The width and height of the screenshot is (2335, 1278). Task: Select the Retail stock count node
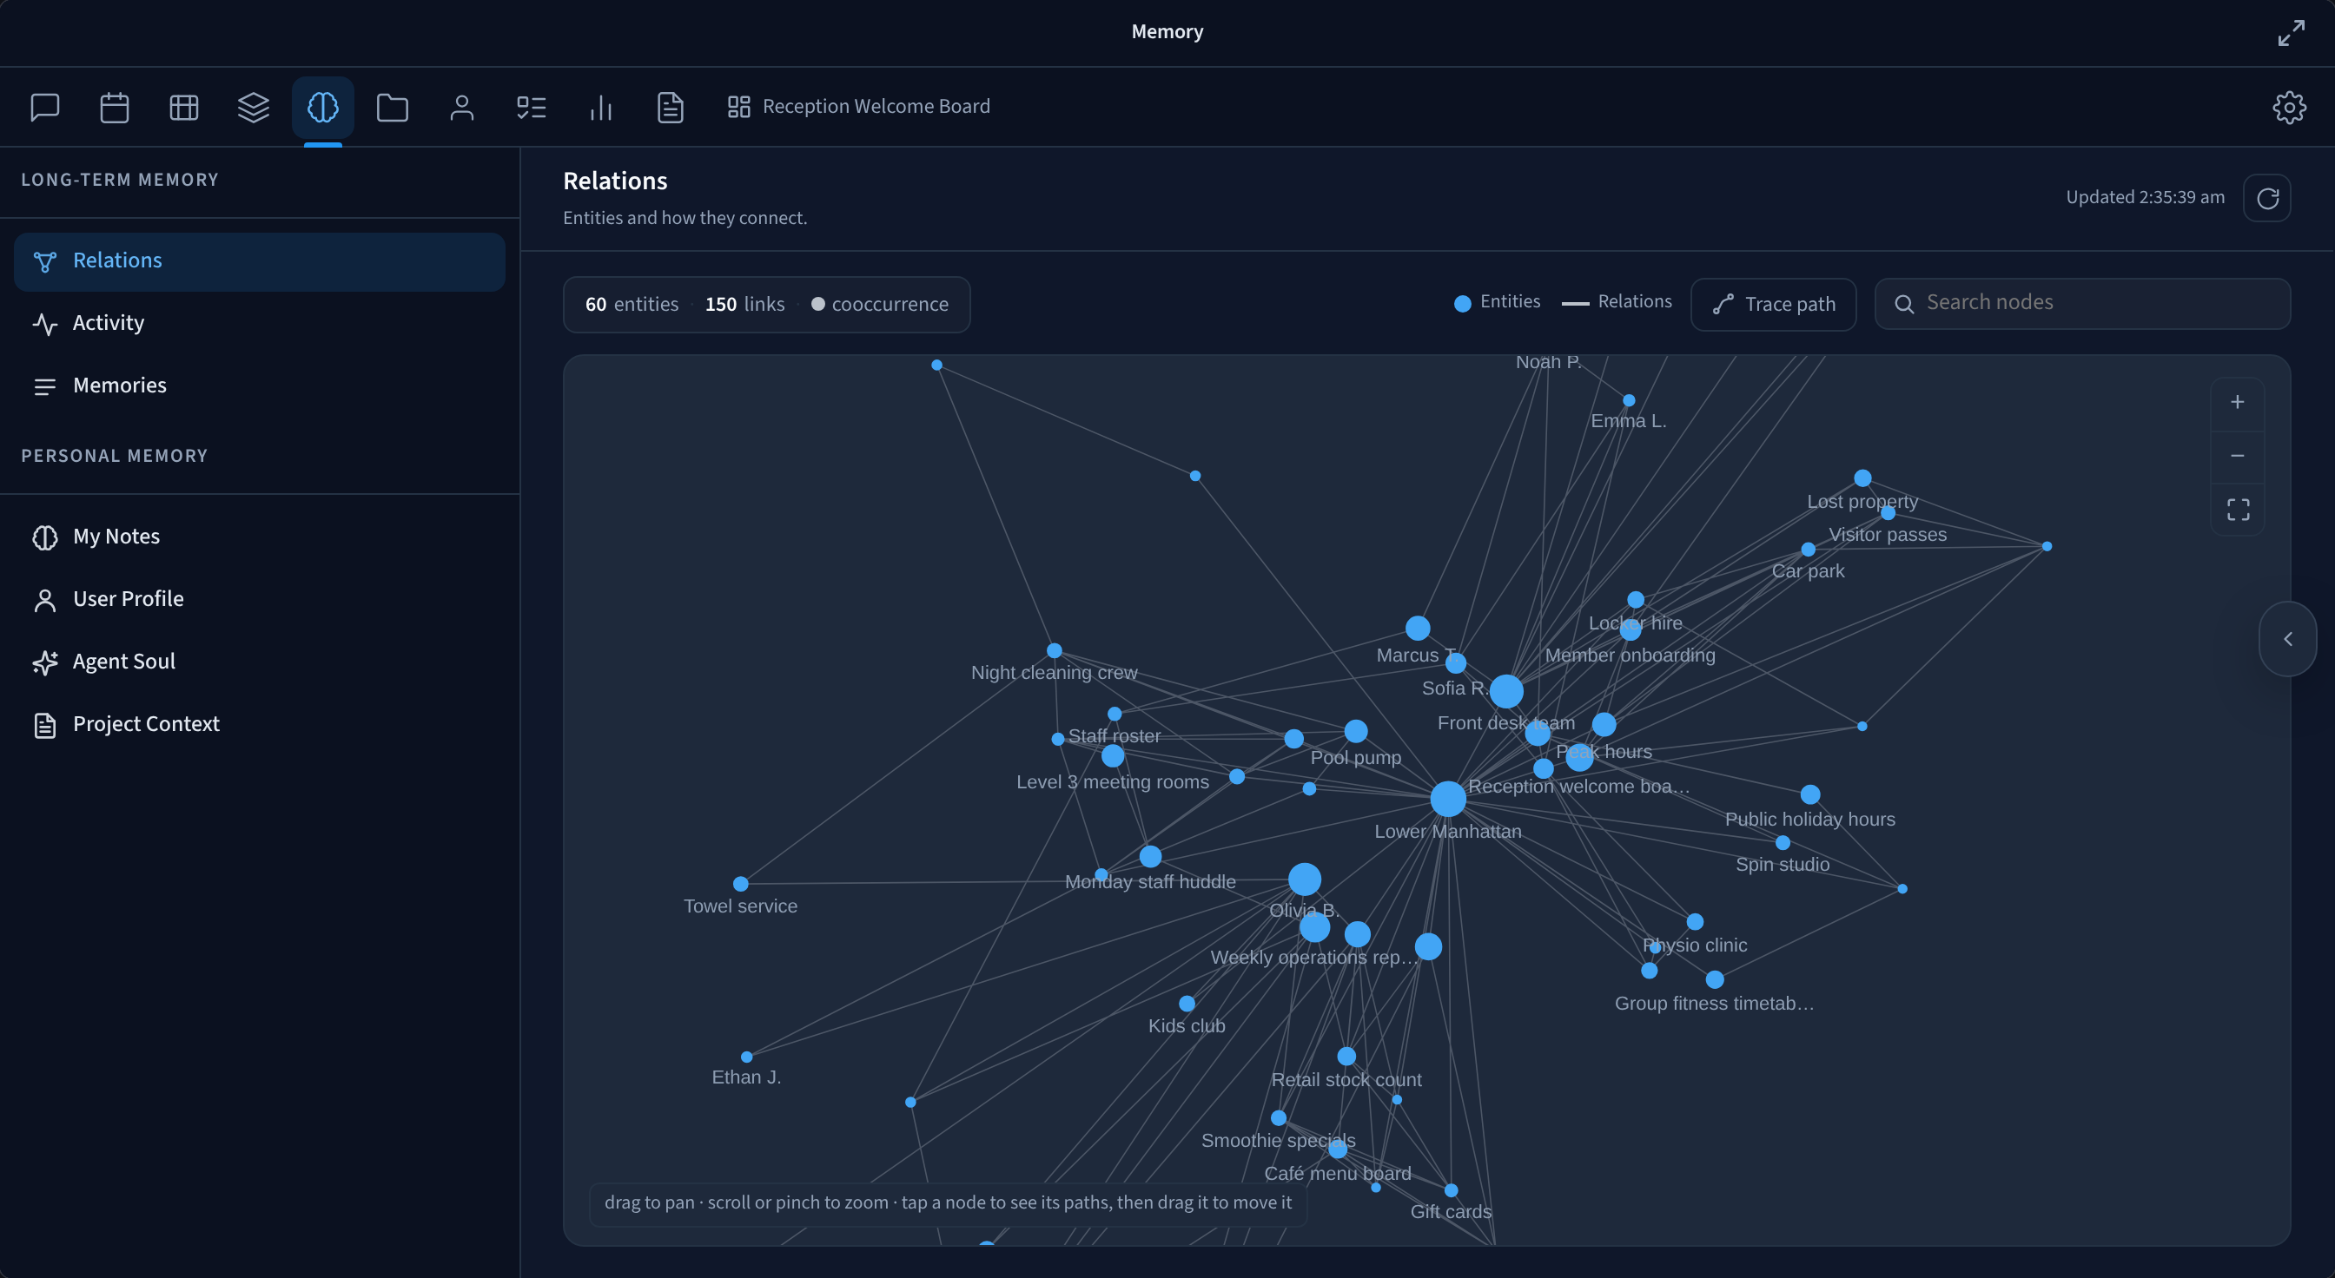coord(1346,1056)
